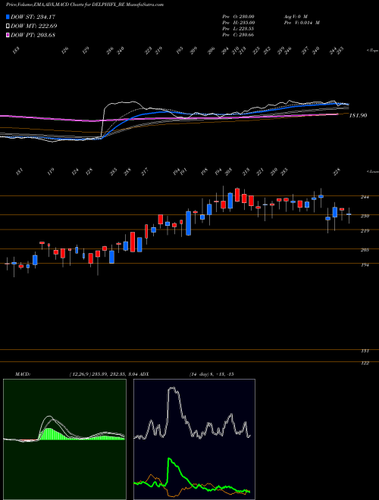Click the chart title mentioning DELPHIFX_BE
Screen dimensions: 379x500
tap(85, 5)
